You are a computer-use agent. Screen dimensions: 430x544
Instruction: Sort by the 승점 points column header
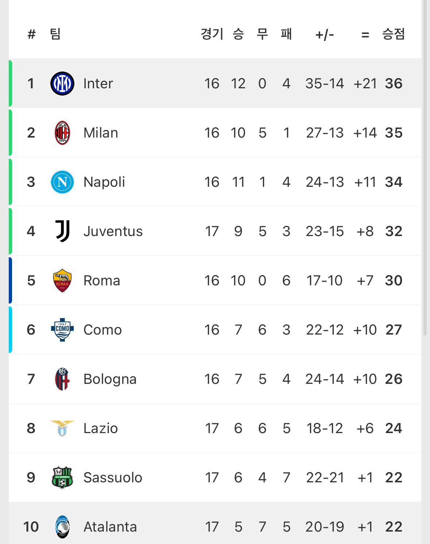click(x=393, y=34)
